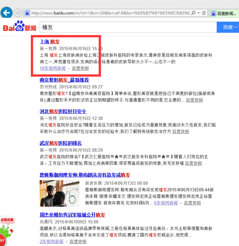Go back with the browser back arrow
Screen dimensions: 239x246
(x=7, y=13)
